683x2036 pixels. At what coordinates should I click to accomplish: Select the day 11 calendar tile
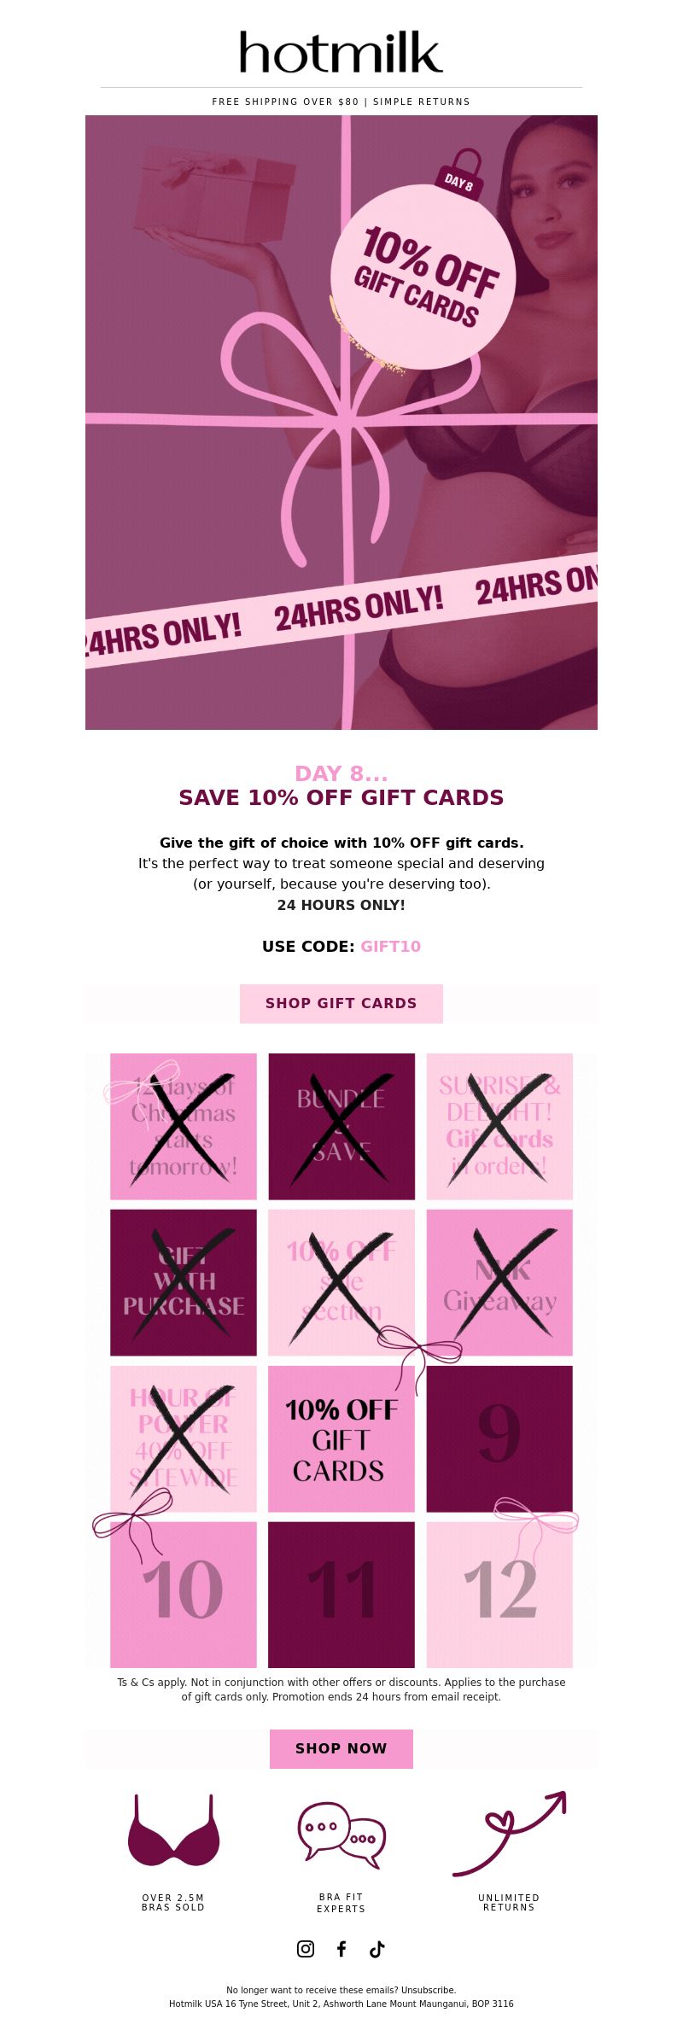(341, 1595)
